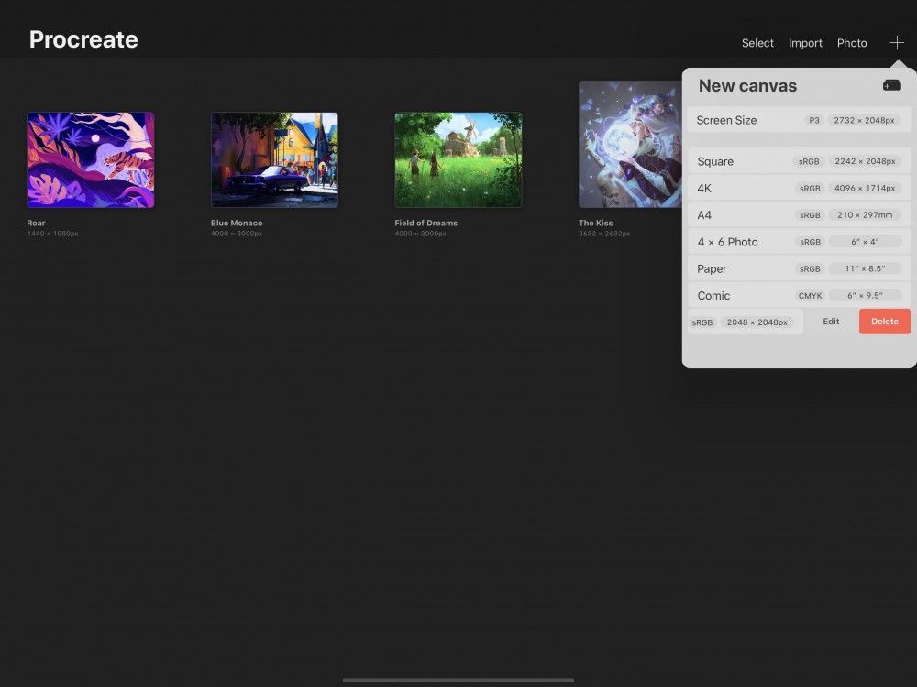Image resolution: width=917 pixels, height=687 pixels.
Task: Choose the Square canvas preset
Action: [799, 161]
